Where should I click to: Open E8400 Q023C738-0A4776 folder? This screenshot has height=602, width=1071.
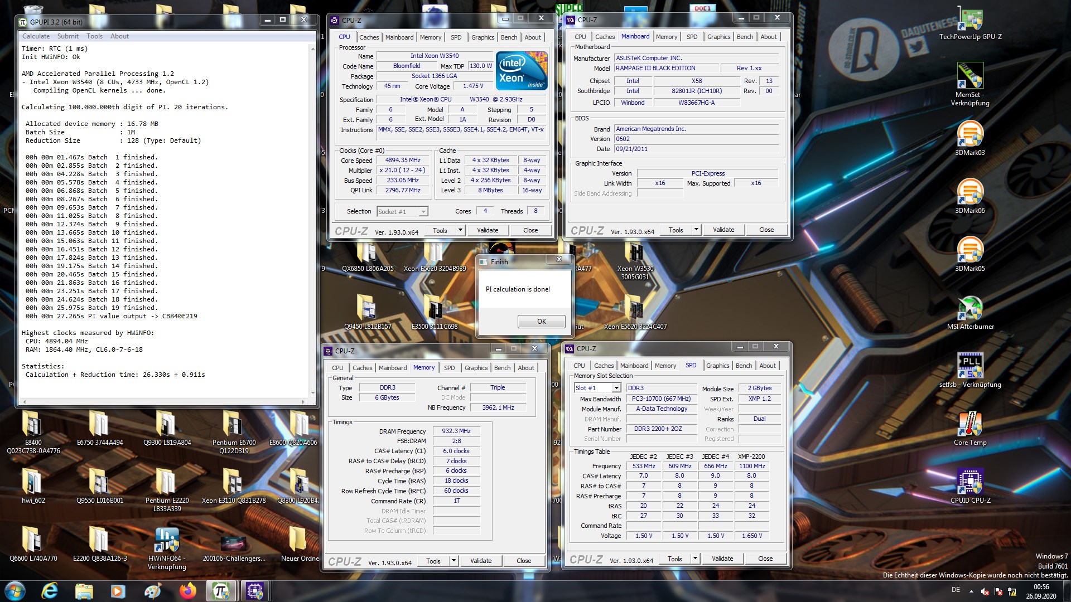point(33,433)
